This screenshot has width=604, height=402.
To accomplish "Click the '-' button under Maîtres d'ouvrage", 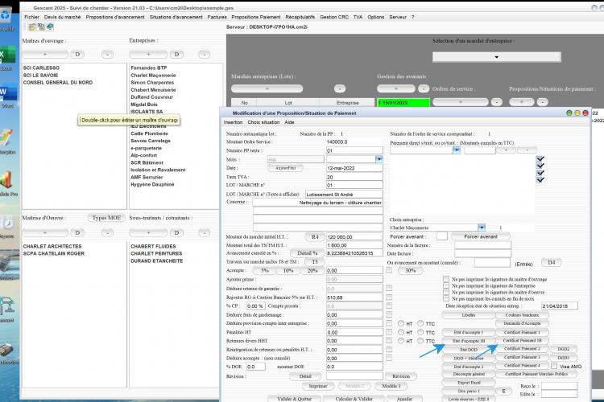I will click(x=107, y=54).
